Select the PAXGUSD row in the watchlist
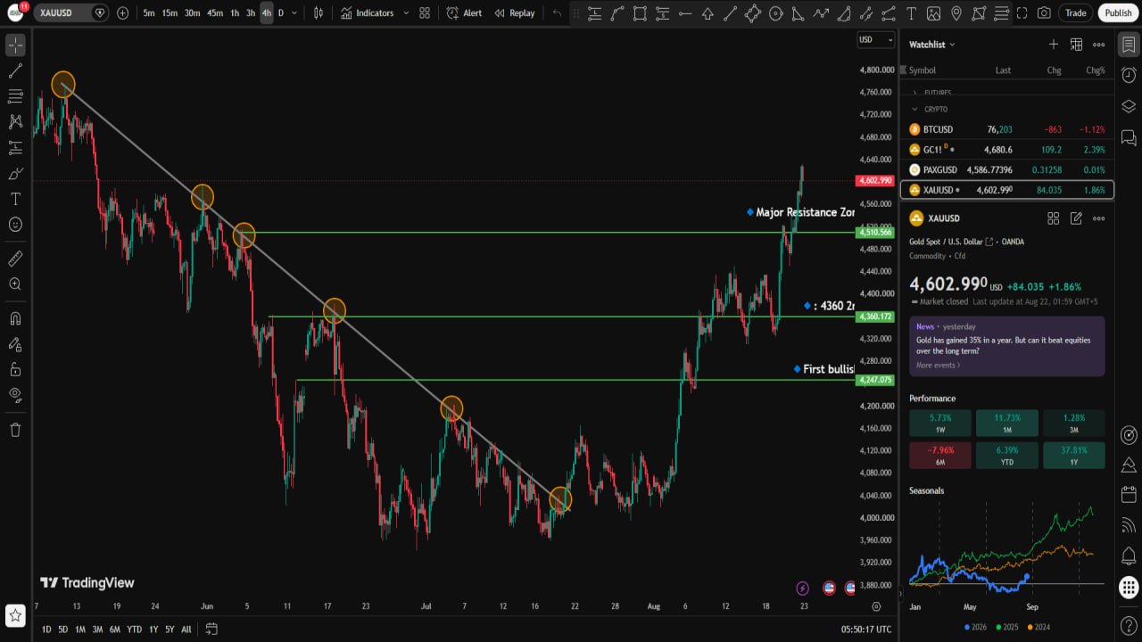The image size is (1142, 642). pos(1007,169)
